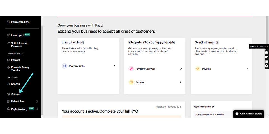Viewport: 269px width, 134px height.
Task: Expand Payment Links using its arrow
Action: (x=114, y=66)
